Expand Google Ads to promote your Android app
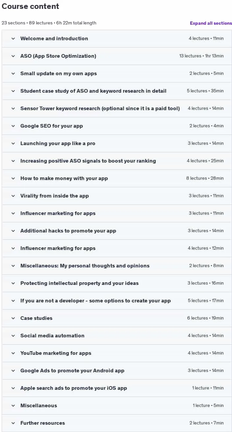Image resolution: width=232 pixels, height=432 pixels. [x=117, y=371]
